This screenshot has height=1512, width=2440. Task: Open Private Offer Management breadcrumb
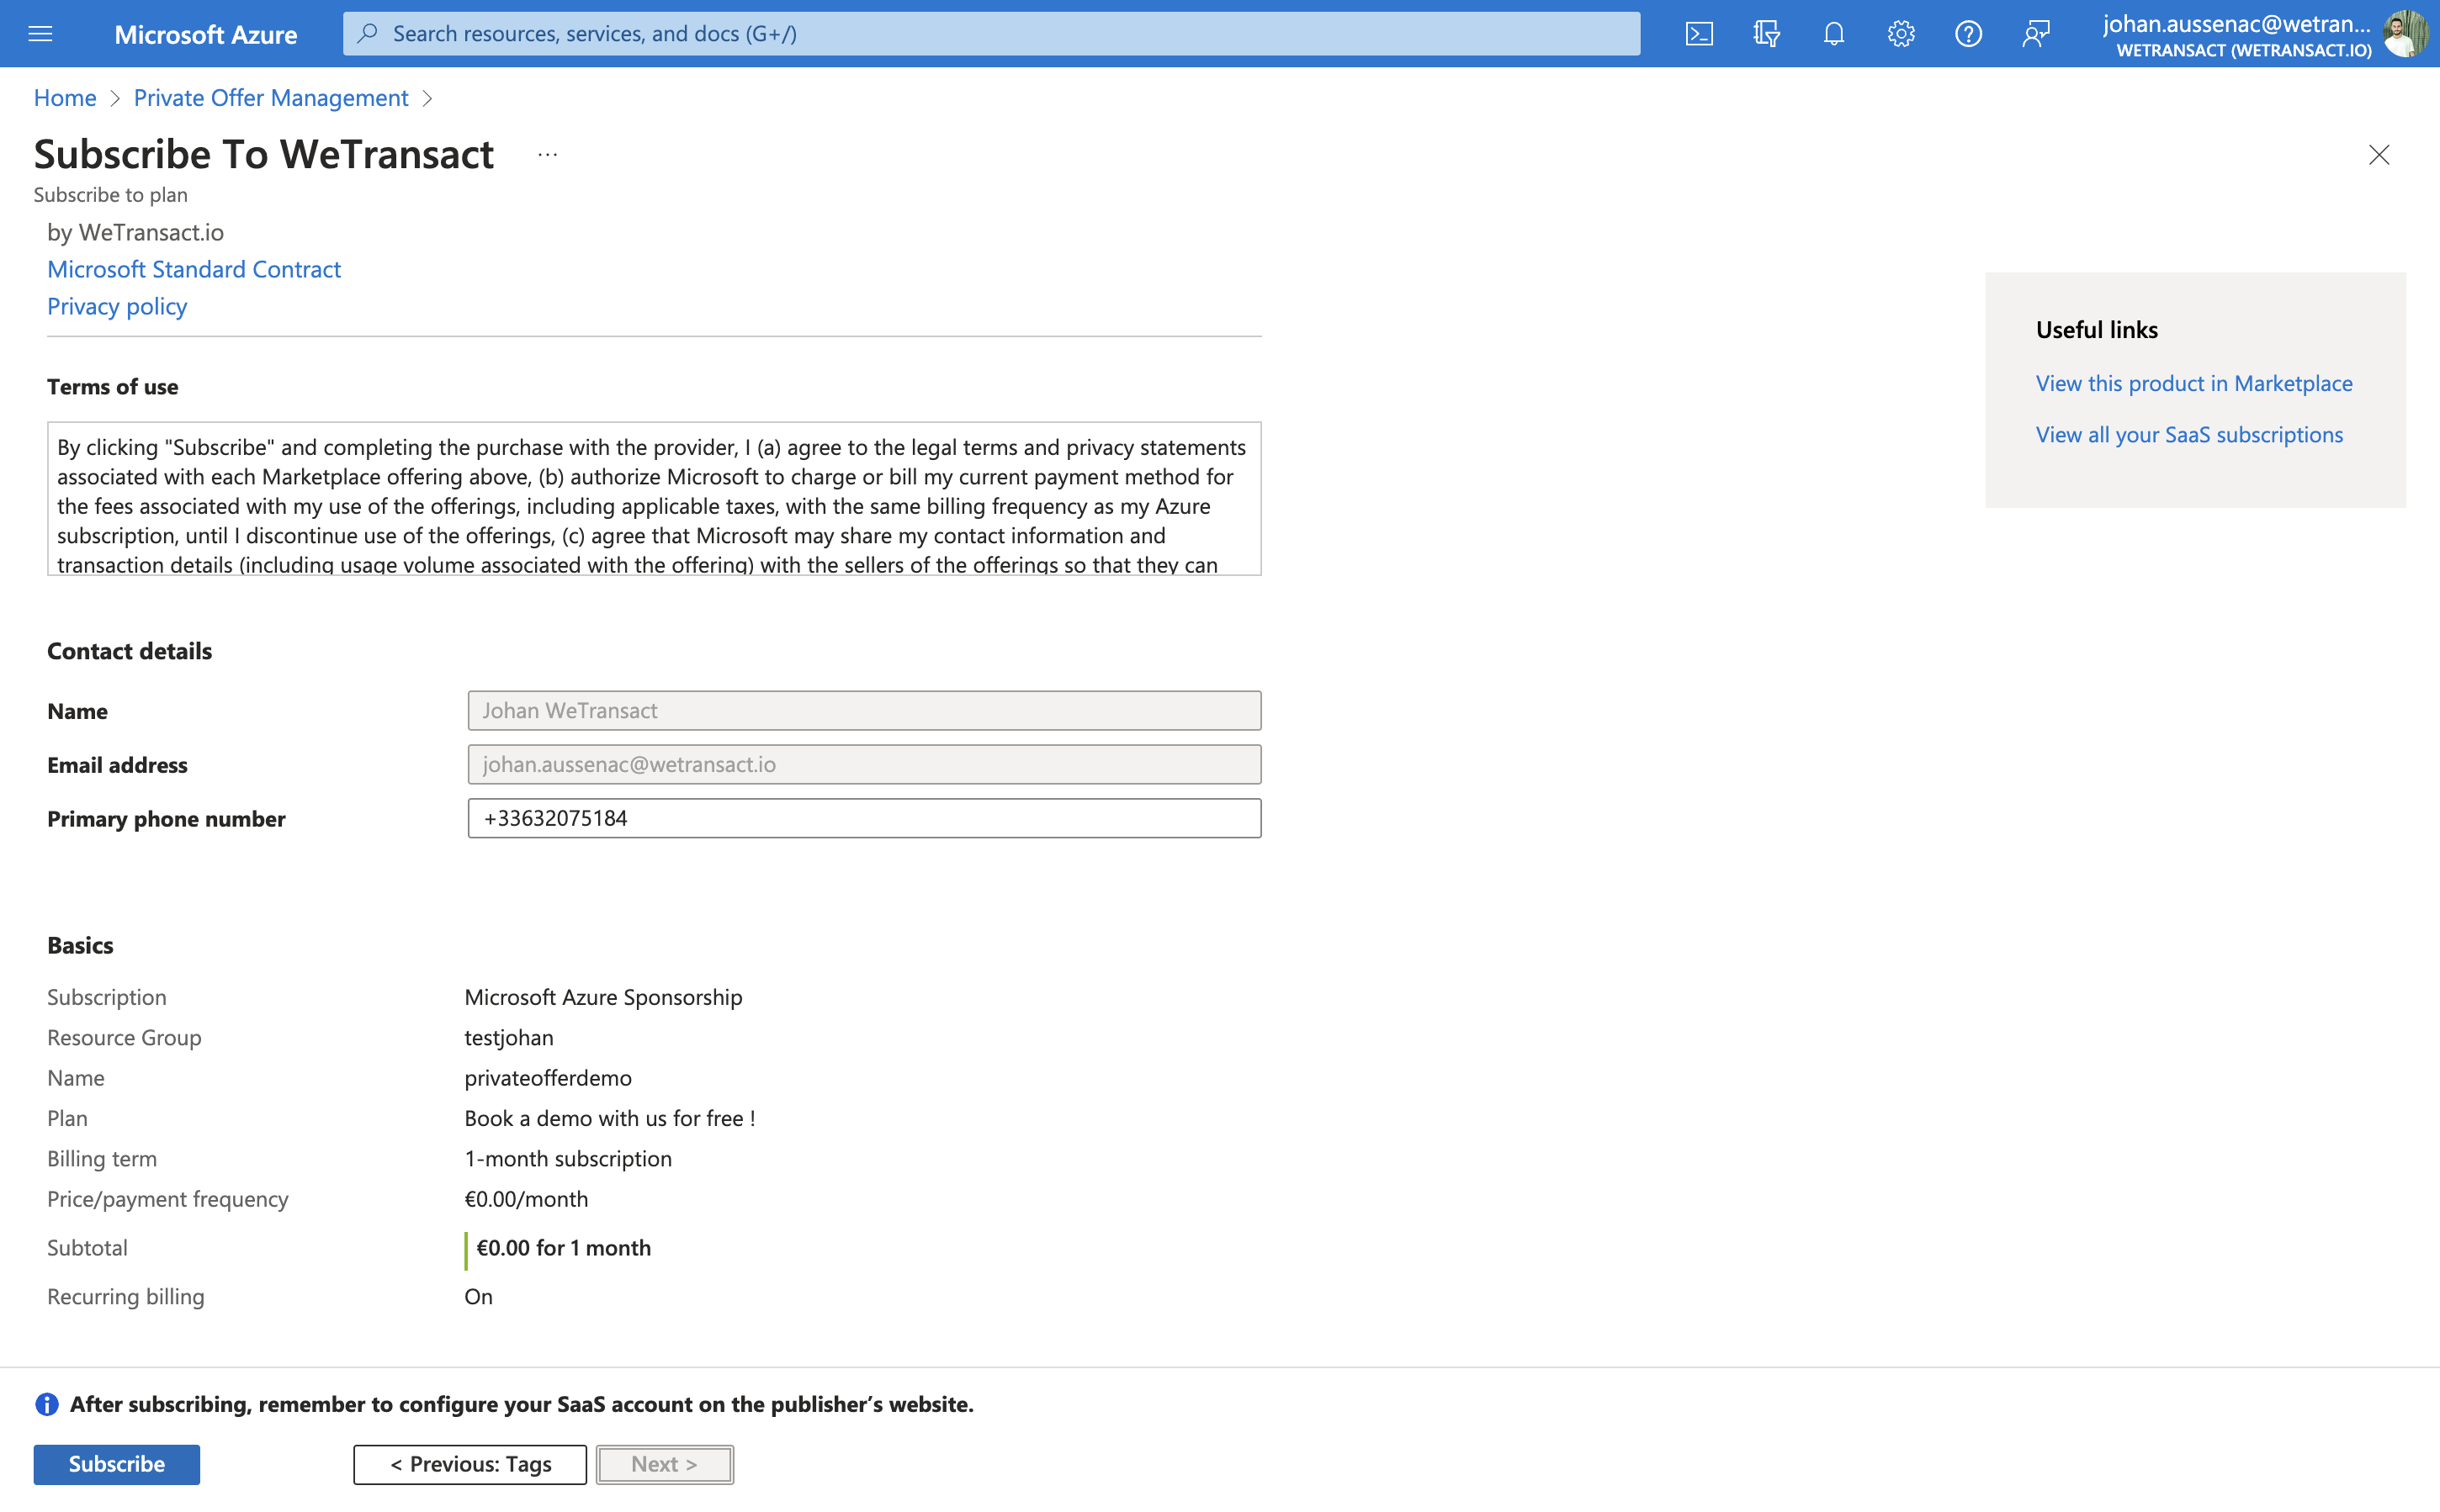[271, 98]
